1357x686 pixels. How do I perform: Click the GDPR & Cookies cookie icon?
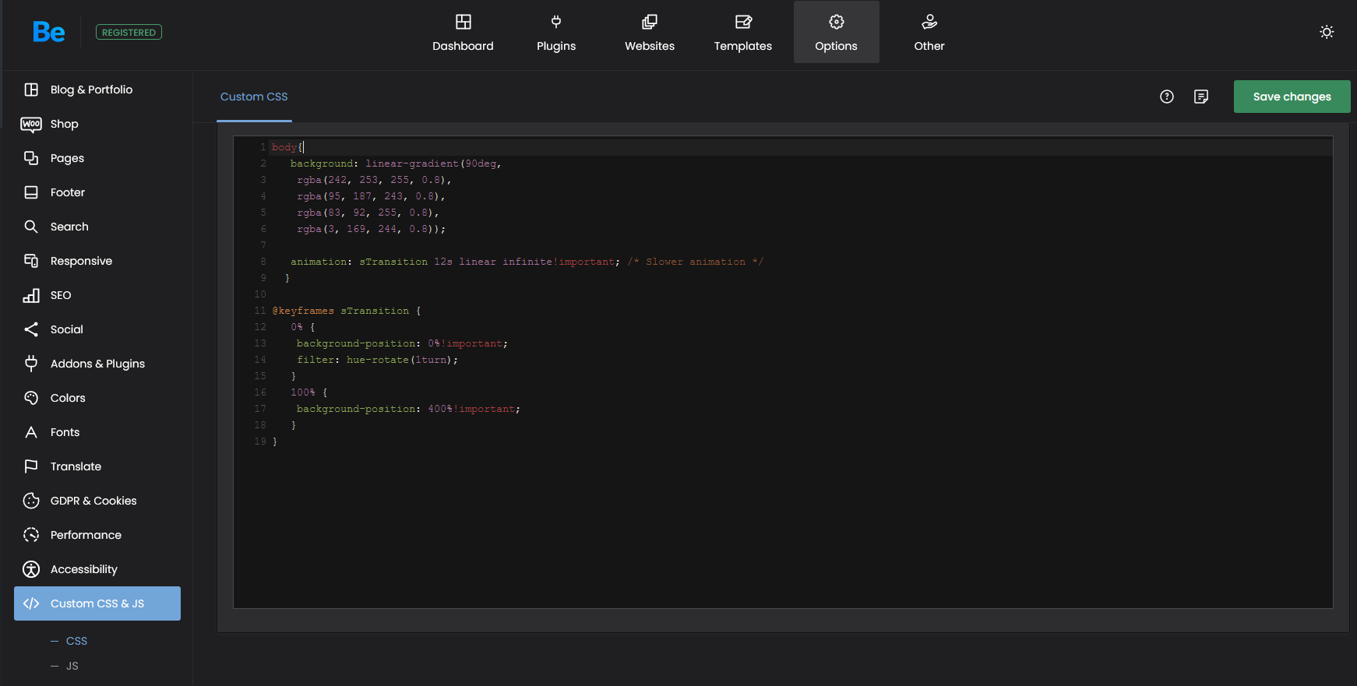31,501
